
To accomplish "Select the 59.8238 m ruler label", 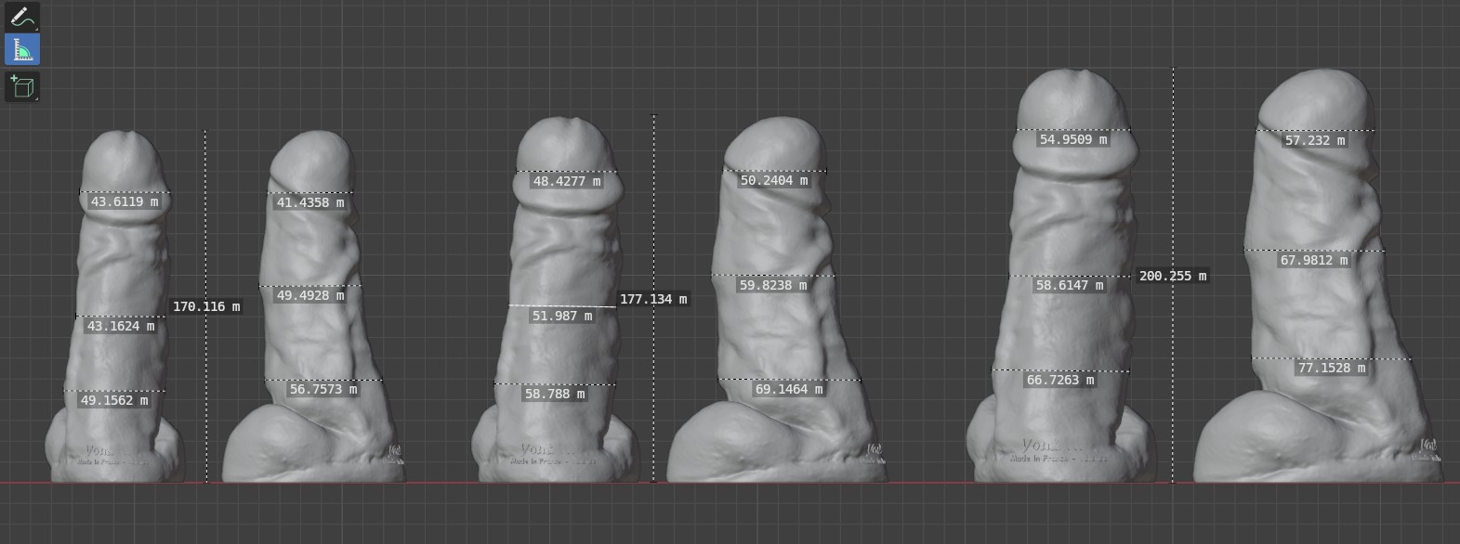I will click(772, 285).
